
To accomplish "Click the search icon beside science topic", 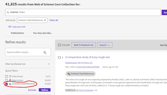I will (8, 12).
